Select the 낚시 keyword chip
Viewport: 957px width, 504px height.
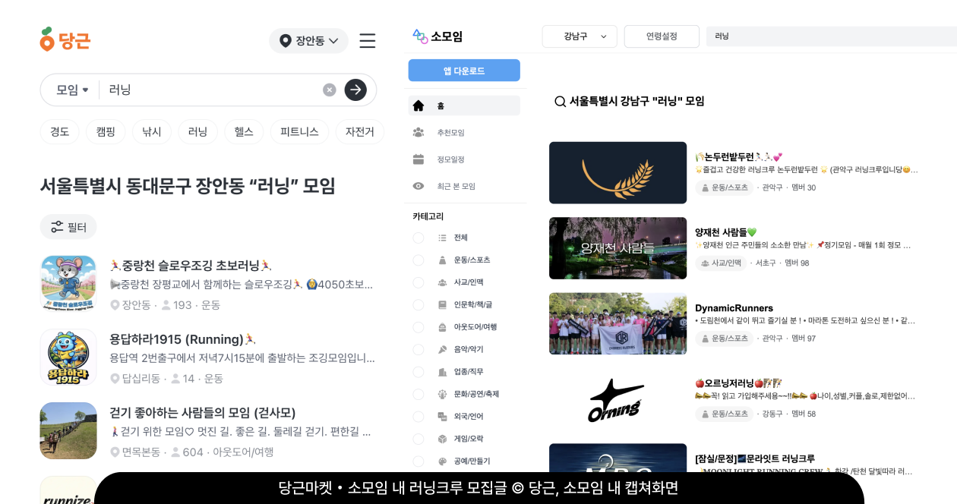pos(152,131)
